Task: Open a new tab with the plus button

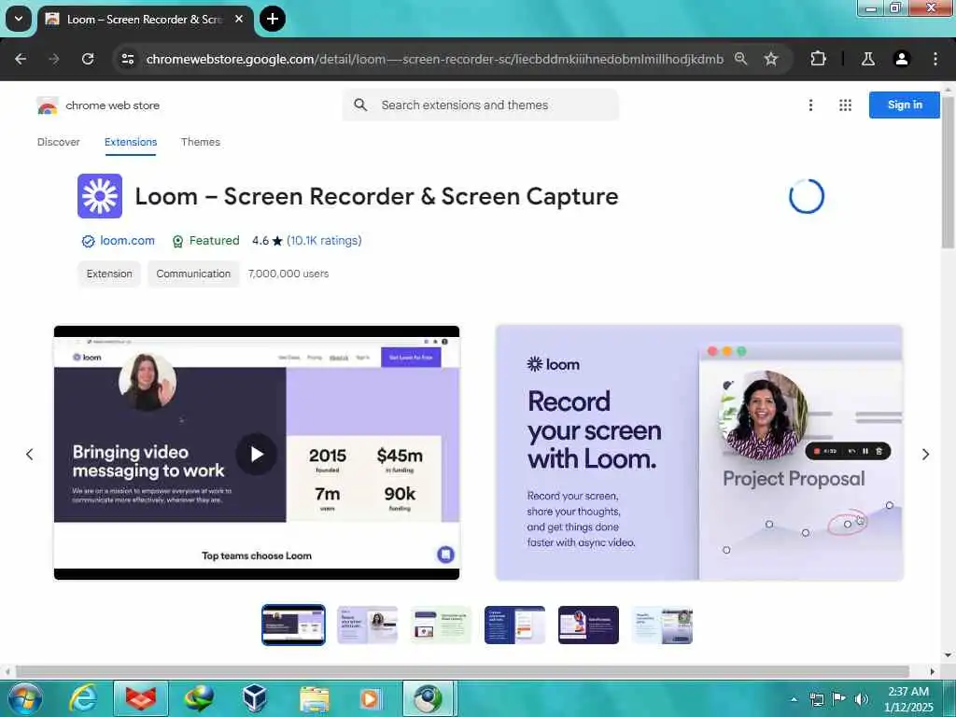Action: point(273,19)
